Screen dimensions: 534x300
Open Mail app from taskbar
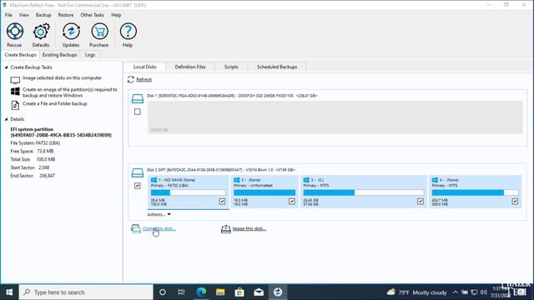coord(259,292)
